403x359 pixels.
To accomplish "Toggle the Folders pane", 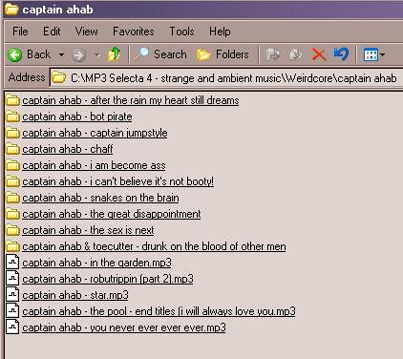I will click(x=223, y=54).
